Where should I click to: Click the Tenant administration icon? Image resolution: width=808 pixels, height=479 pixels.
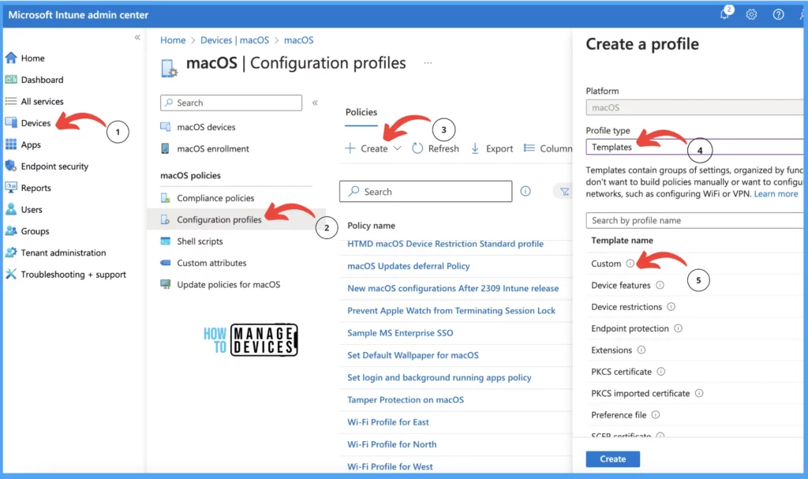click(x=11, y=253)
